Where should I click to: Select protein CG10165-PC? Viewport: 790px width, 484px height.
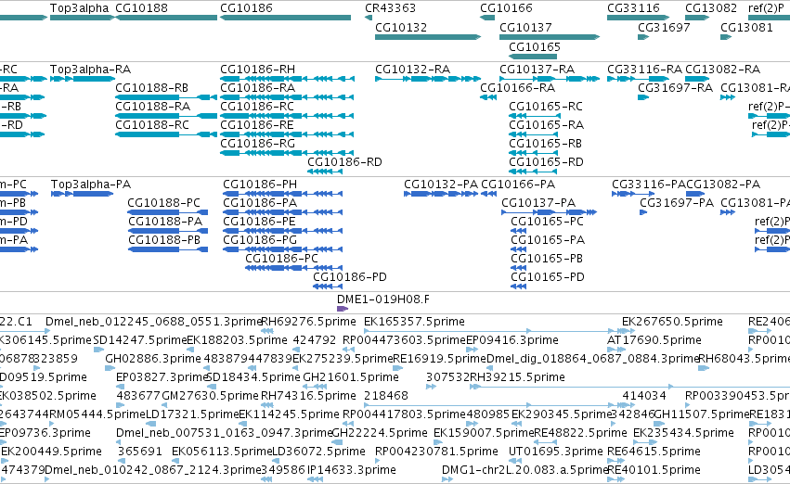point(547,222)
